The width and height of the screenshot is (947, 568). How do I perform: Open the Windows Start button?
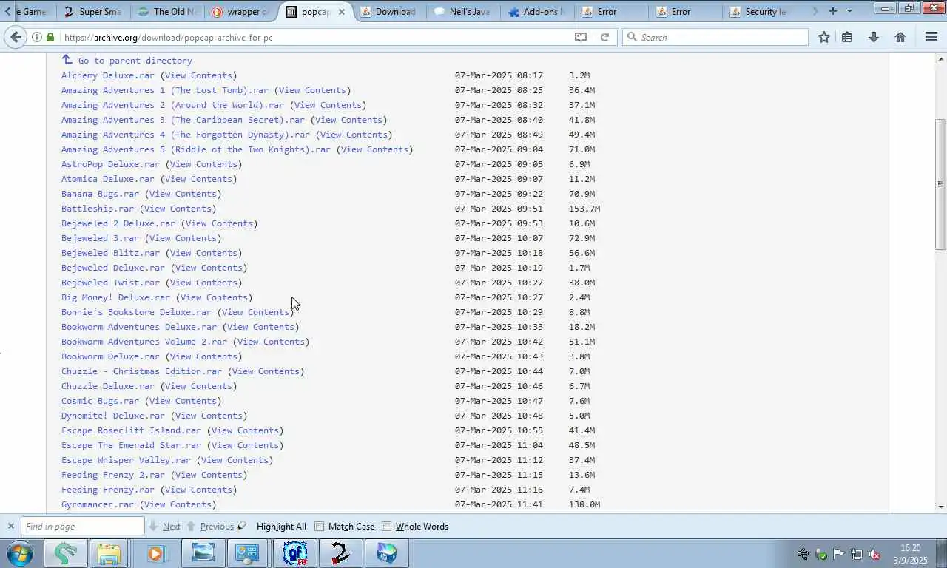tap(18, 553)
